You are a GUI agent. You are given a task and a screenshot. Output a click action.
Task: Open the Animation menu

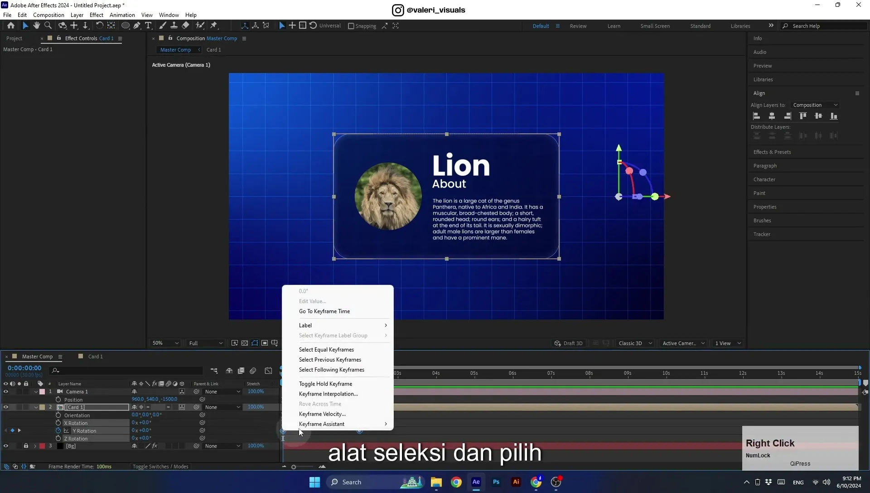(122, 15)
